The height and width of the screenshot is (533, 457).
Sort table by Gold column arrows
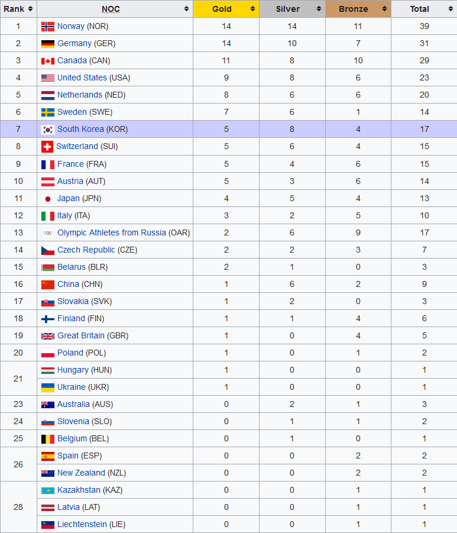[x=252, y=9]
